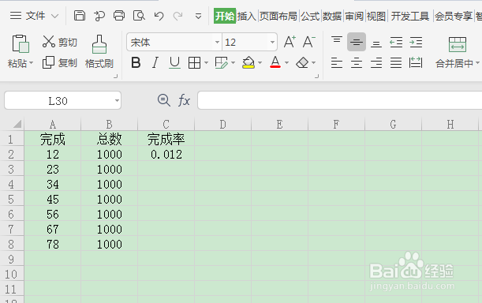Expand the 粘贴 dropdown arrow
This screenshot has height=303, width=482.
(32, 64)
